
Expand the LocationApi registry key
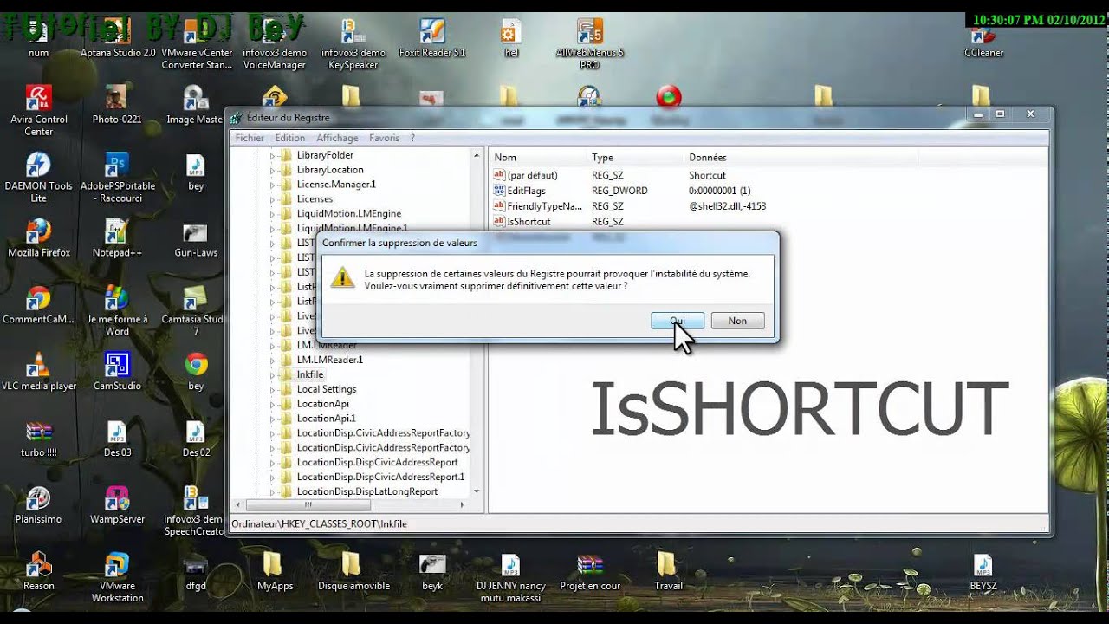(x=272, y=404)
